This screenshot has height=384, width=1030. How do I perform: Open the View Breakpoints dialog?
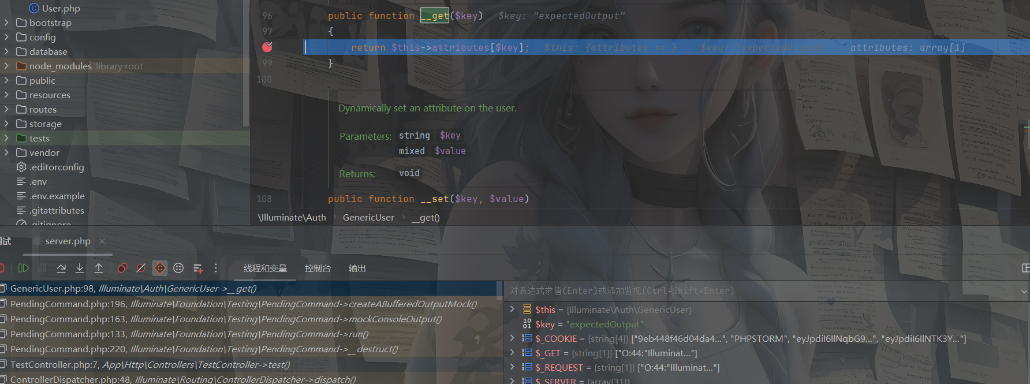pos(122,268)
